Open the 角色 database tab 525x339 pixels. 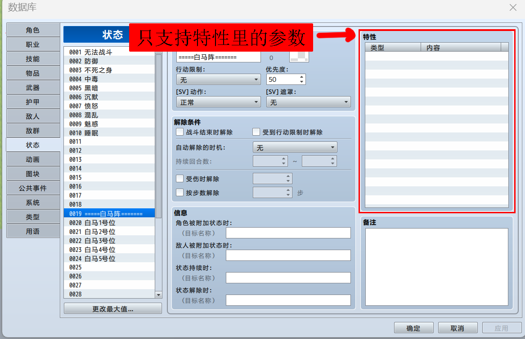point(33,30)
